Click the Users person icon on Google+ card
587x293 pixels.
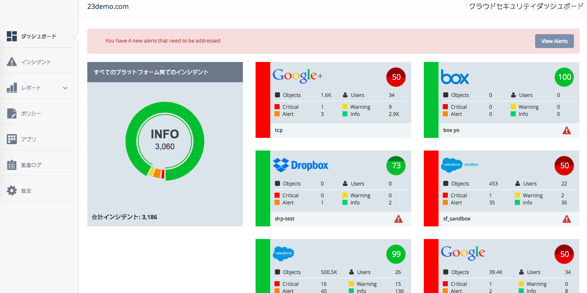pos(345,95)
